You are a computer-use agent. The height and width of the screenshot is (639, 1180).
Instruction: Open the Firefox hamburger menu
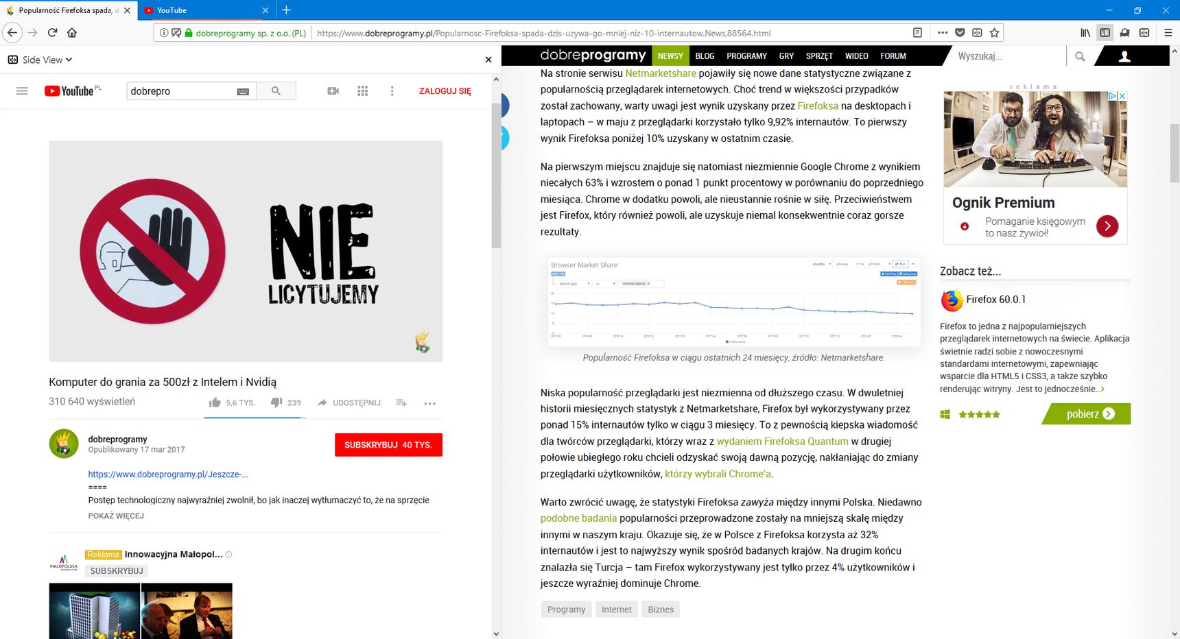point(1168,32)
